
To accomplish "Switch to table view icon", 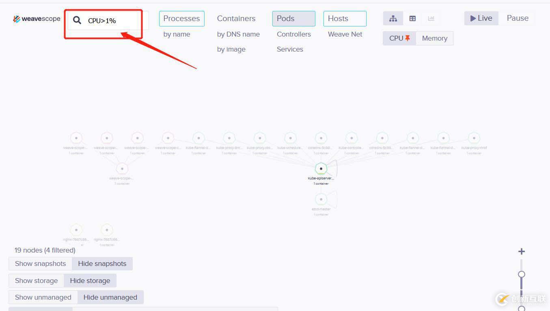I will [x=412, y=18].
